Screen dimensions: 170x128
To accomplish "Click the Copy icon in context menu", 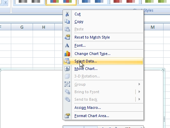I will (67, 22).
